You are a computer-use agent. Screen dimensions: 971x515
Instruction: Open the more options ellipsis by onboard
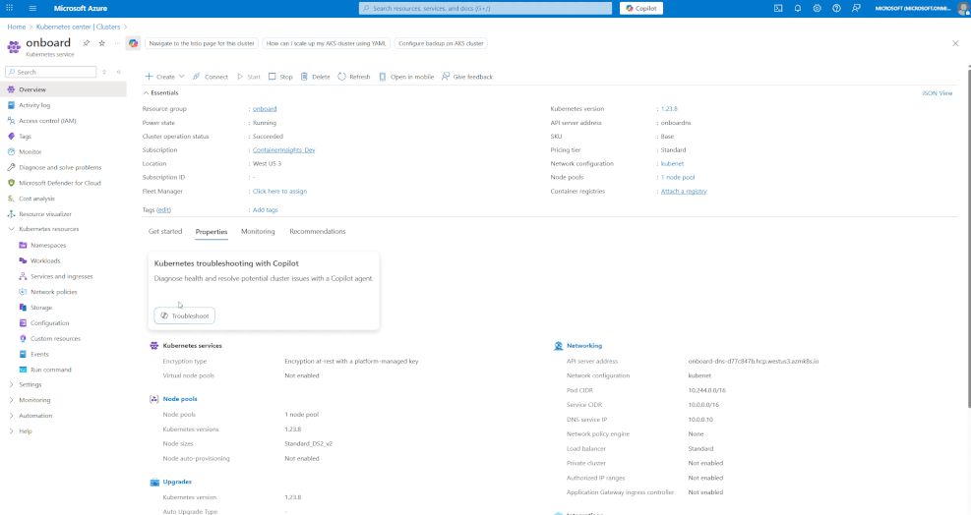click(118, 43)
